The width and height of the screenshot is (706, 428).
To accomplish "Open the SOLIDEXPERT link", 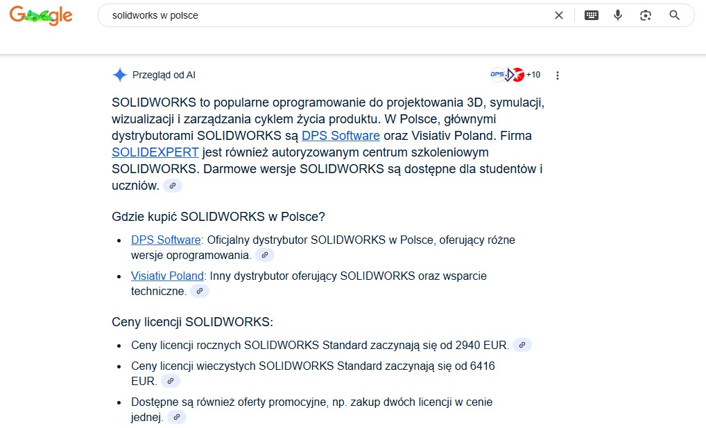I will 155,152.
